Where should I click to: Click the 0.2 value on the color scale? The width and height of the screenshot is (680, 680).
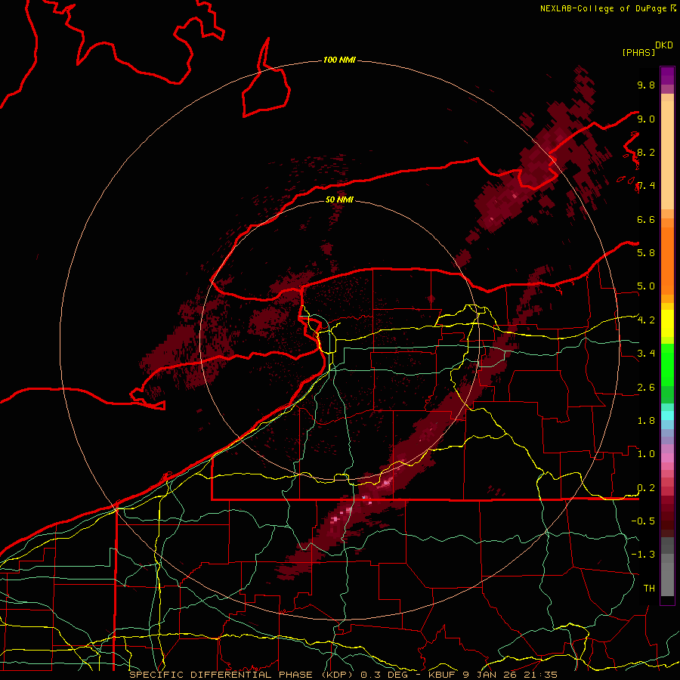pyautogui.click(x=646, y=488)
